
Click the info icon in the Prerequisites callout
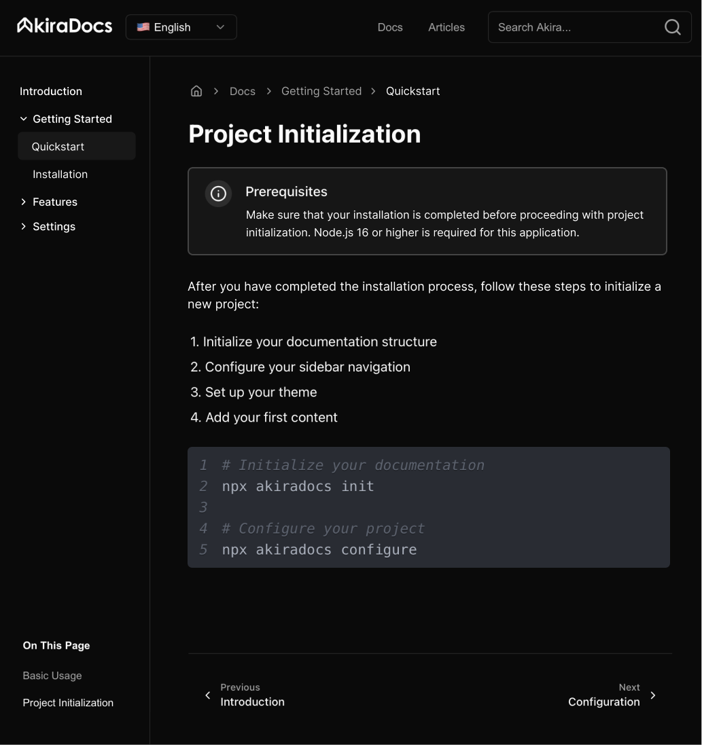coord(218,194)
